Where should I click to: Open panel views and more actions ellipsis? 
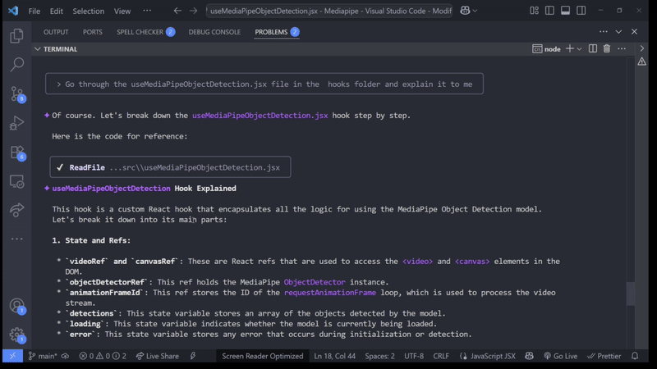tap(604, 32)
